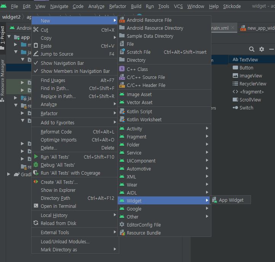Open the Stickode menu
The width and height of the screenshot is (275, 262).
(232, 6)
